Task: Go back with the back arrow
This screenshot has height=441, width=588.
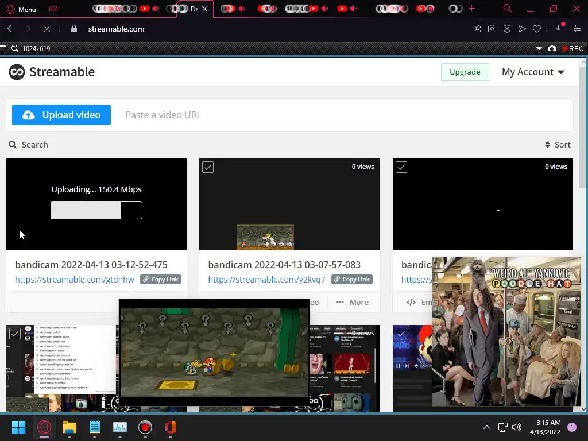Action: [10, 29]
